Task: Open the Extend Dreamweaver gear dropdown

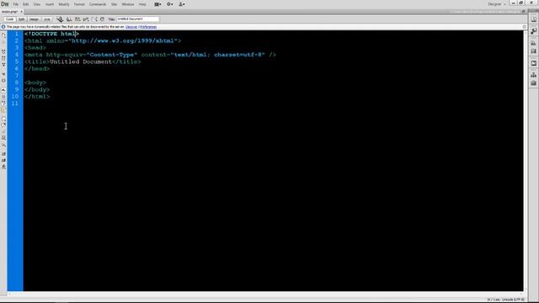Action: (170, 4)
